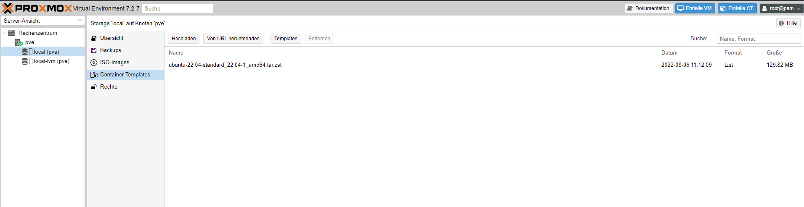804x207 pixels.
Task: Focus the Name, Format filter field
Action: (759, 39)
